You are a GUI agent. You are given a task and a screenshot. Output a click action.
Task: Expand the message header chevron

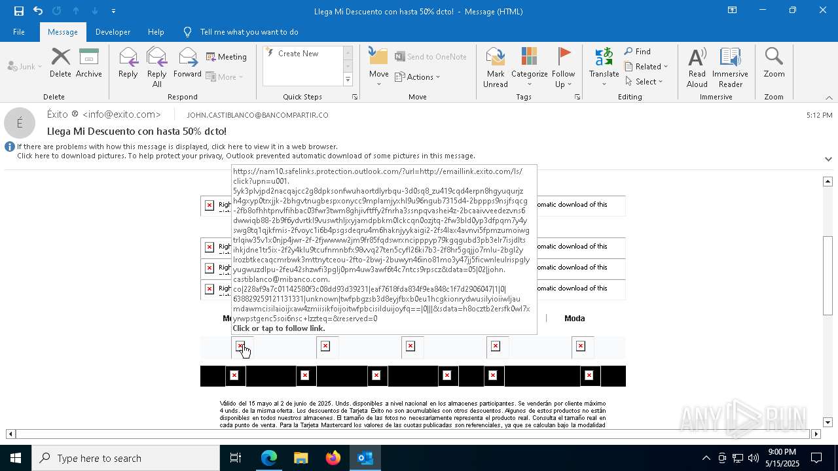[828, 159]
